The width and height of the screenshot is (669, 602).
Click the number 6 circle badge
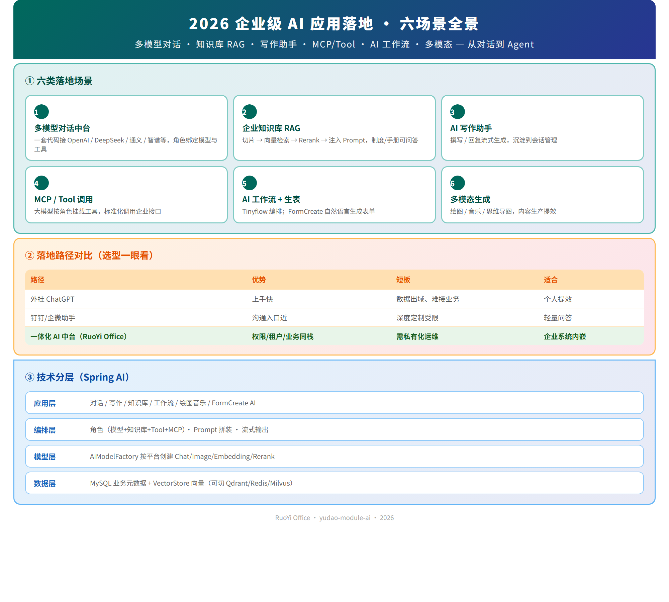(458, 183)
